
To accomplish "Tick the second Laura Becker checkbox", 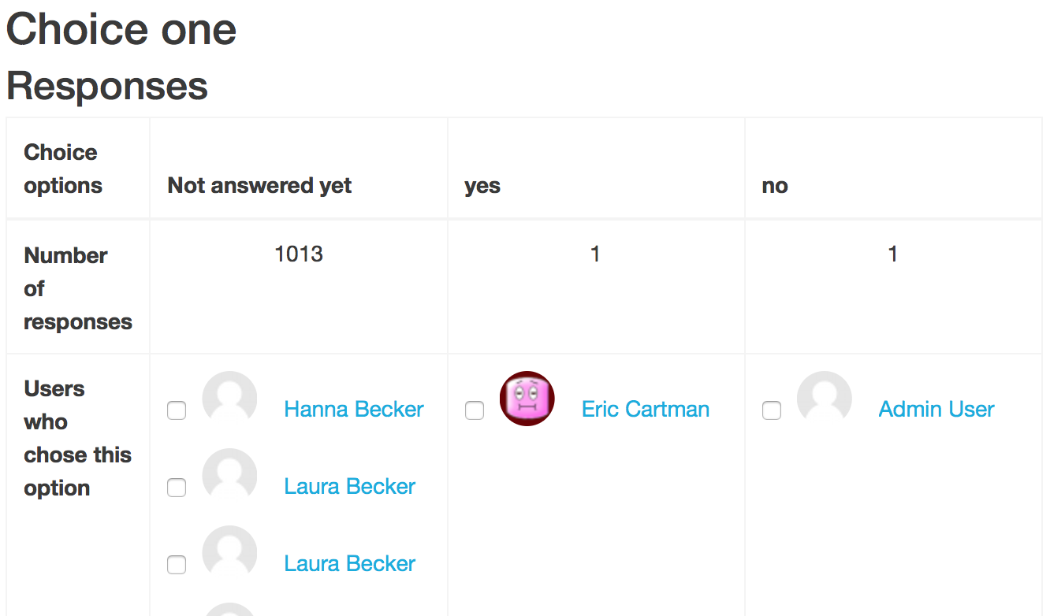I will coord(177,565).
